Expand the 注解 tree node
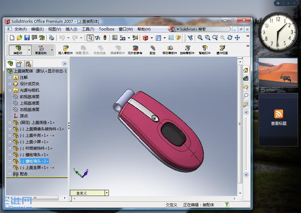The height and width of the screenshot is (213, 301). [10, 78]
